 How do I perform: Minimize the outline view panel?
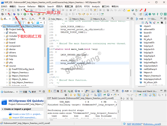(x=161, y=19)
